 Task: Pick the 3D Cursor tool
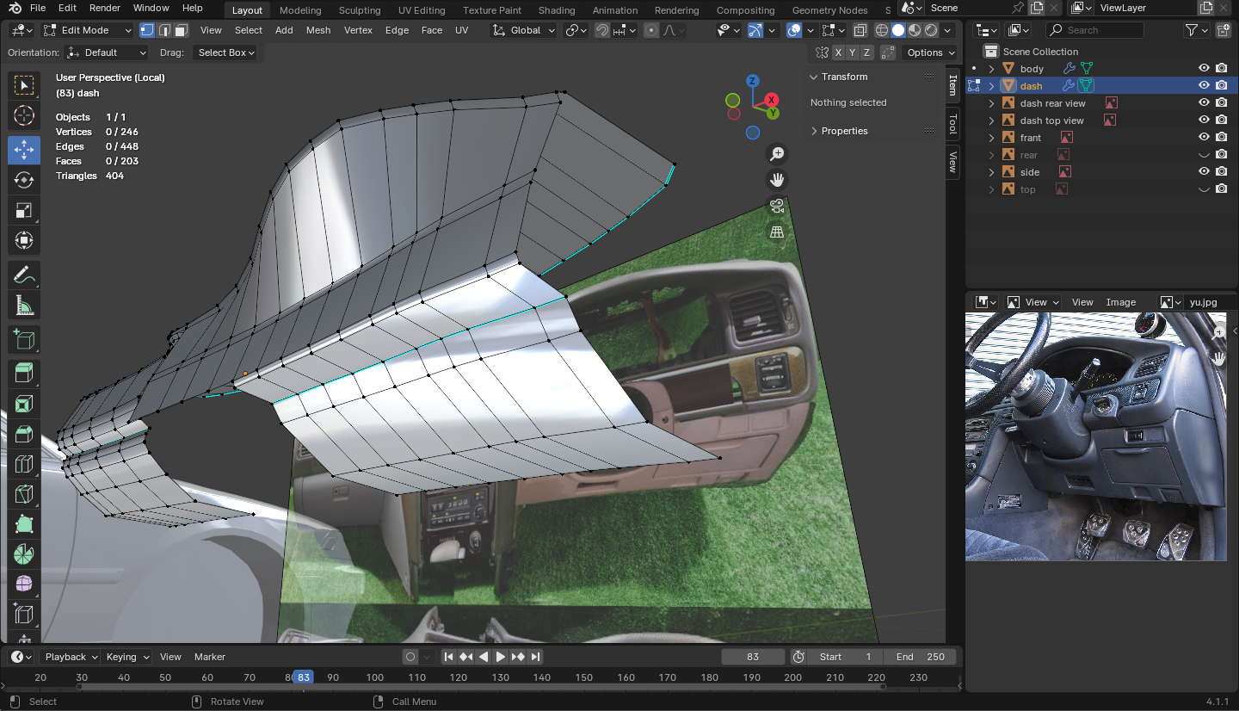click(24, 115)
